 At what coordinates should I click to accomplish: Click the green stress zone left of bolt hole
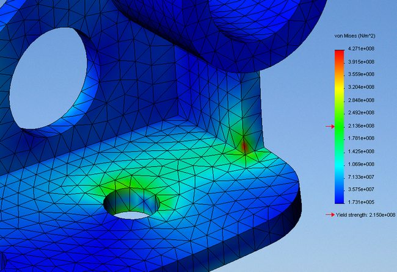(110, 184)
